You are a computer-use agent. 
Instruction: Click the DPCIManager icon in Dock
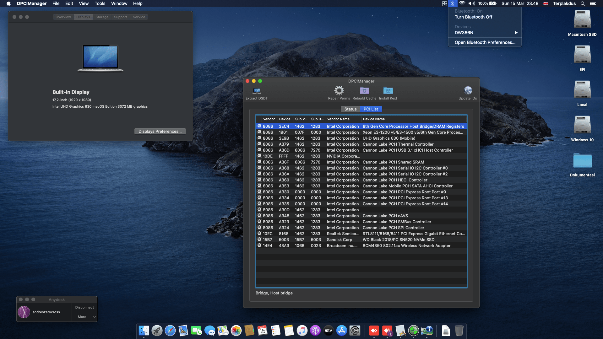(427, 331)
